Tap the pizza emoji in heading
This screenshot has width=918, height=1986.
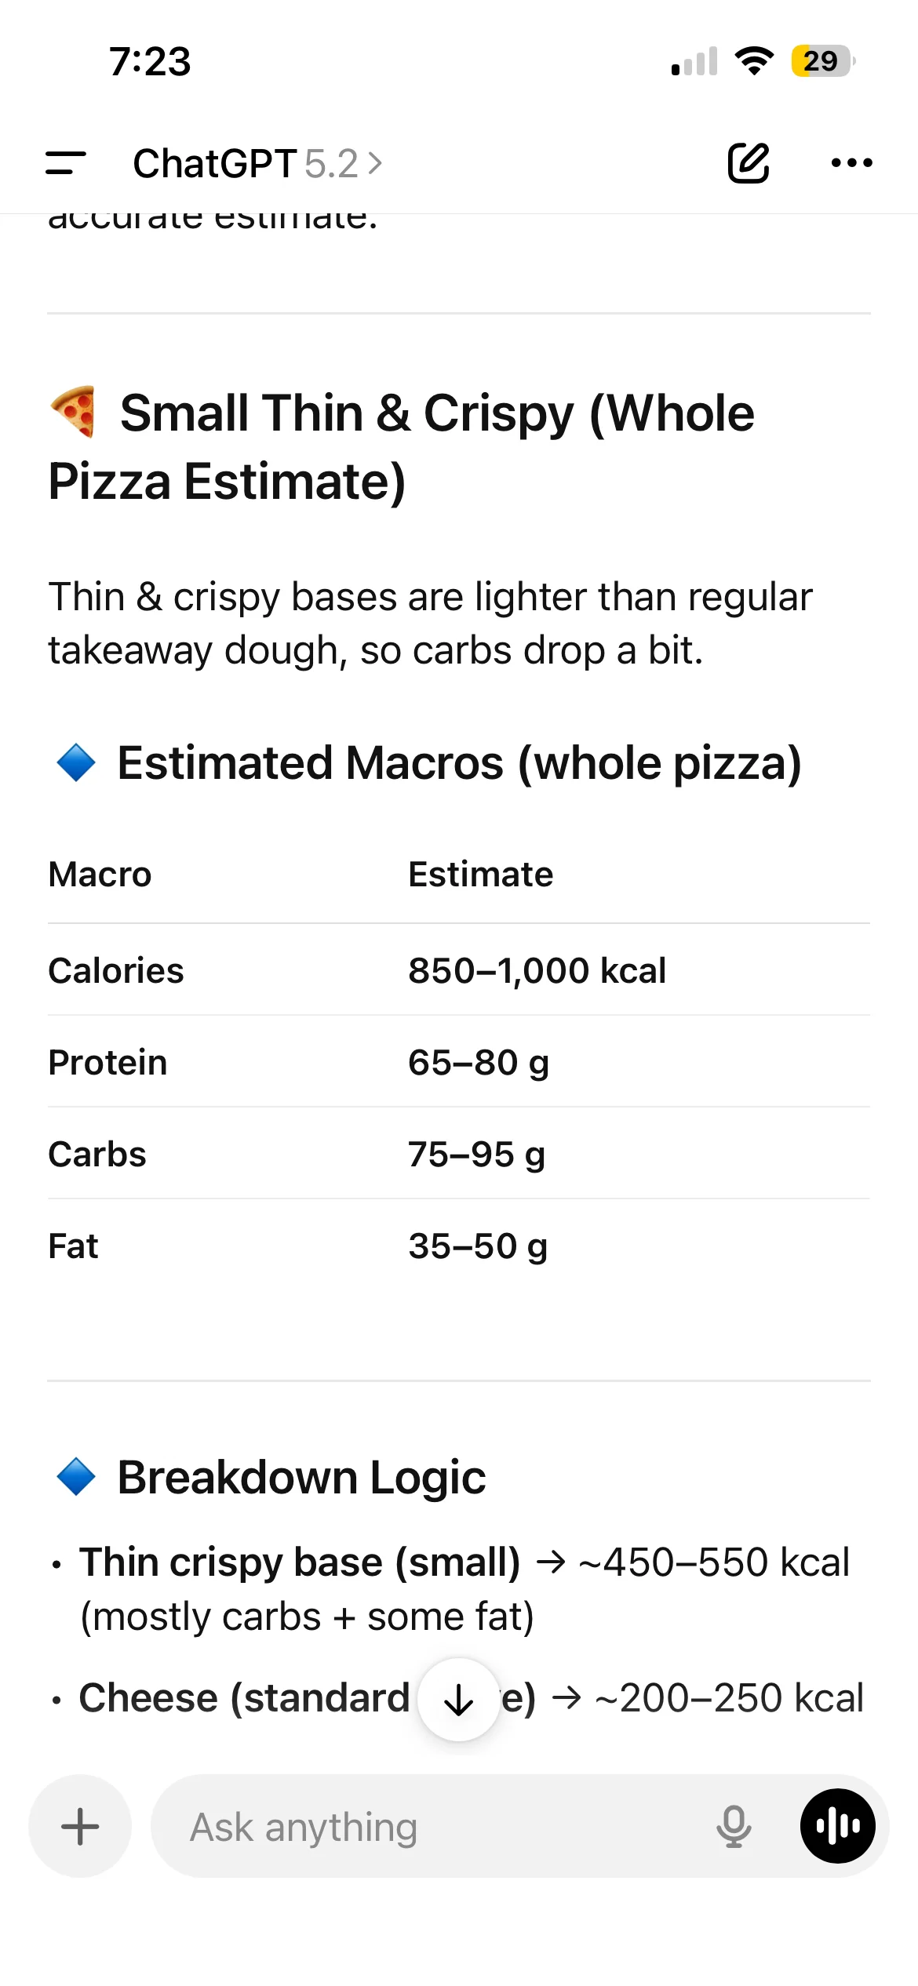(x=74, y=412)
